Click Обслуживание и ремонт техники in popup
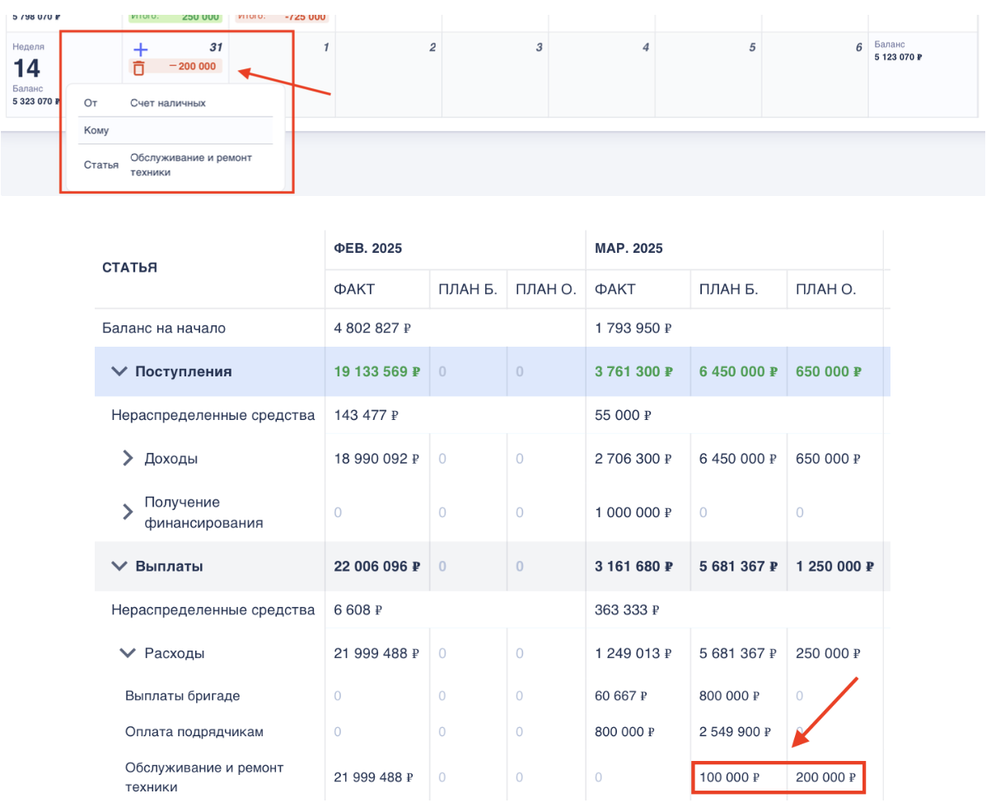The width and height of the screenshot is (1005, 812). click(190, 165)
